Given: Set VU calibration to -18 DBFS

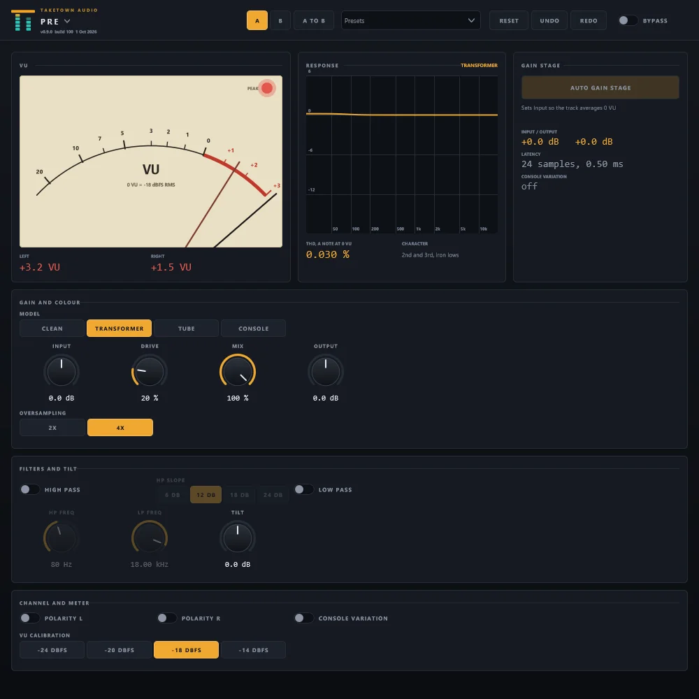Looking at the screenshot, I should [187, 650].
